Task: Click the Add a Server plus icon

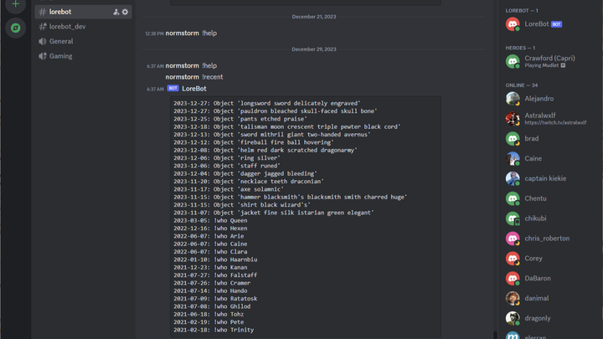Action: pyautogui.click(x=15, y=4)
